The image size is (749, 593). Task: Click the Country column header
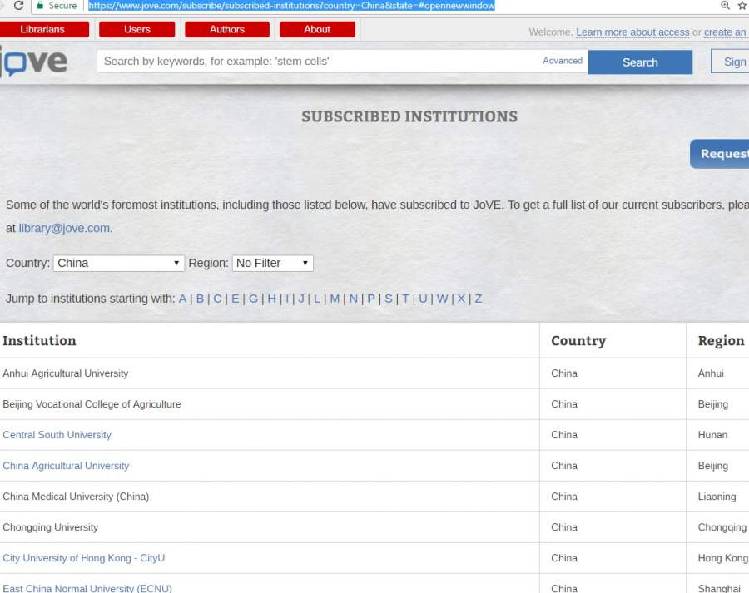(578, 341)
